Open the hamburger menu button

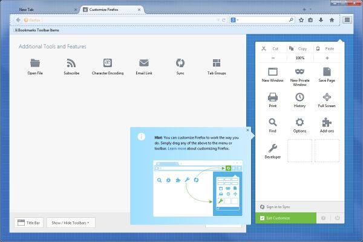coord(347,20)
